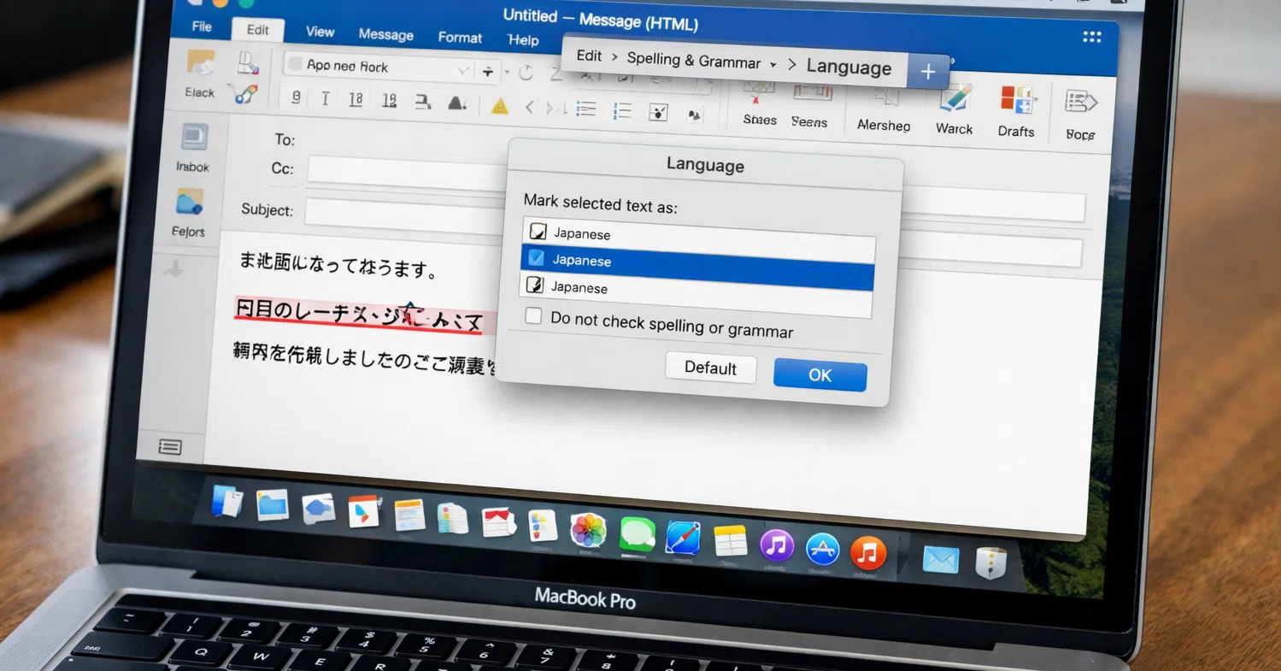Click the list view icon at sidebar bottom

(x=170, y=447)
